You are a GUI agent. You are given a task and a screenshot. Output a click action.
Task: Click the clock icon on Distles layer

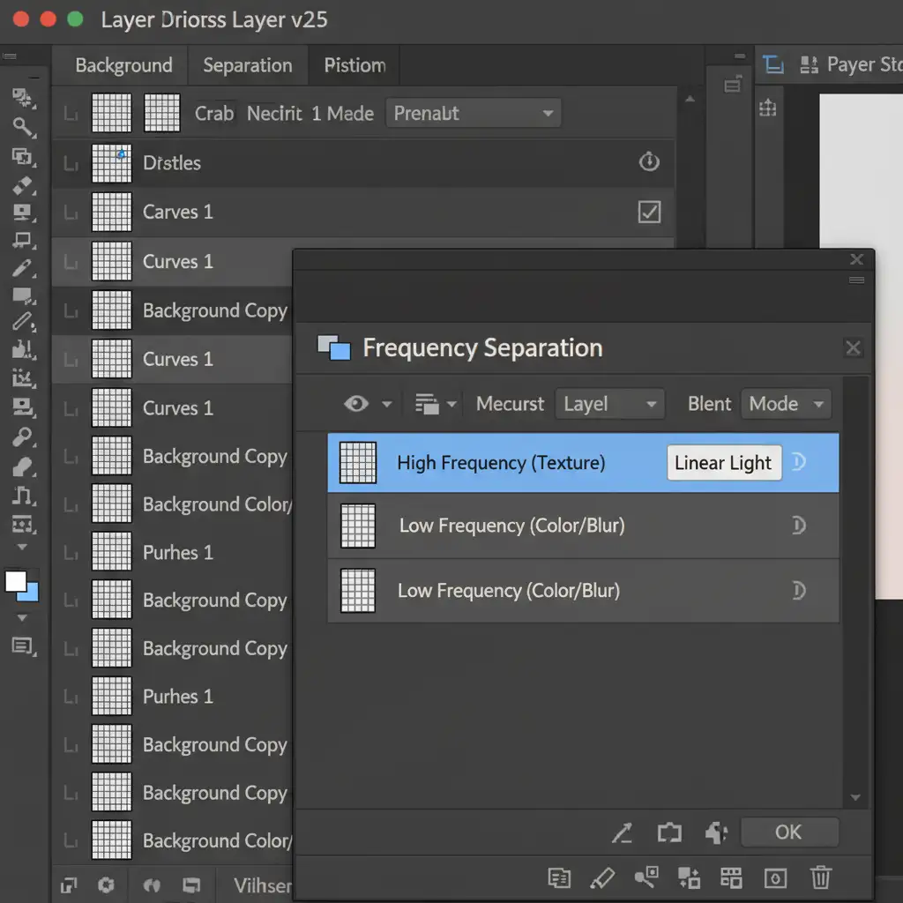coord(649,162)
